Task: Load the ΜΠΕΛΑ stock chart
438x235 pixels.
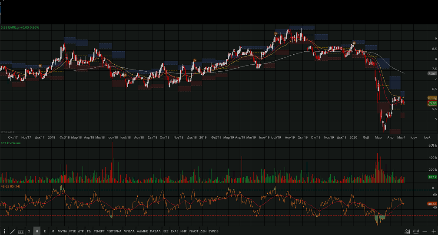Action: click(x=129, y=231)
